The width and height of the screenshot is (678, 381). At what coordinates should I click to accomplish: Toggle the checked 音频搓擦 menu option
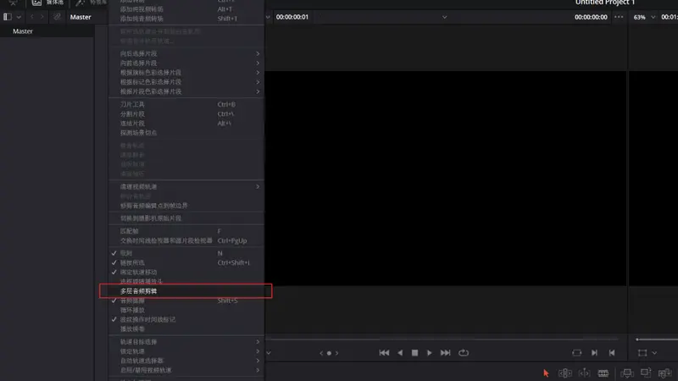(x=132, y=301)
